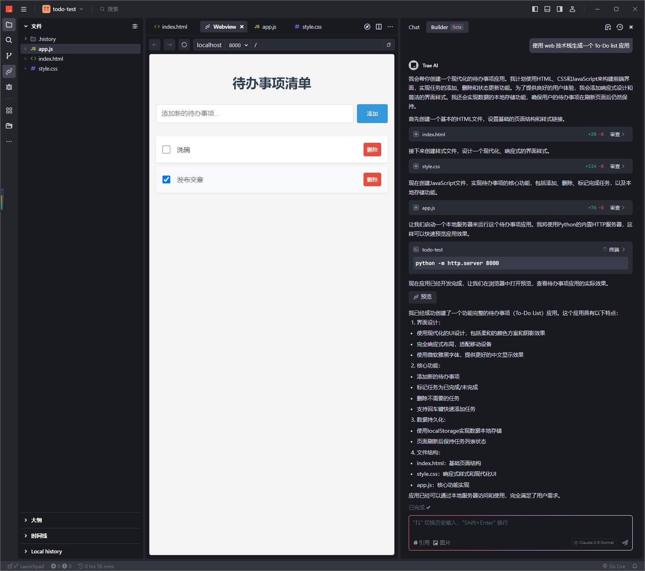Screen dimensions: 645x571
Task: Open errors and warnings count in status bar
Action: (61, 566)
